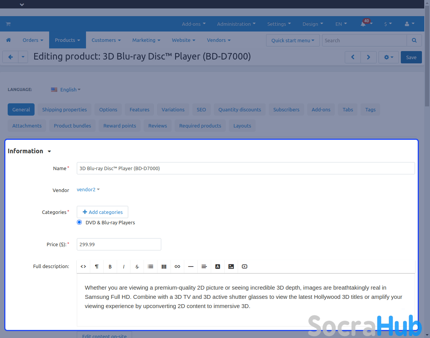Insert an image into the description
This screenshot has height=338, width=430.
click(231, 267)
